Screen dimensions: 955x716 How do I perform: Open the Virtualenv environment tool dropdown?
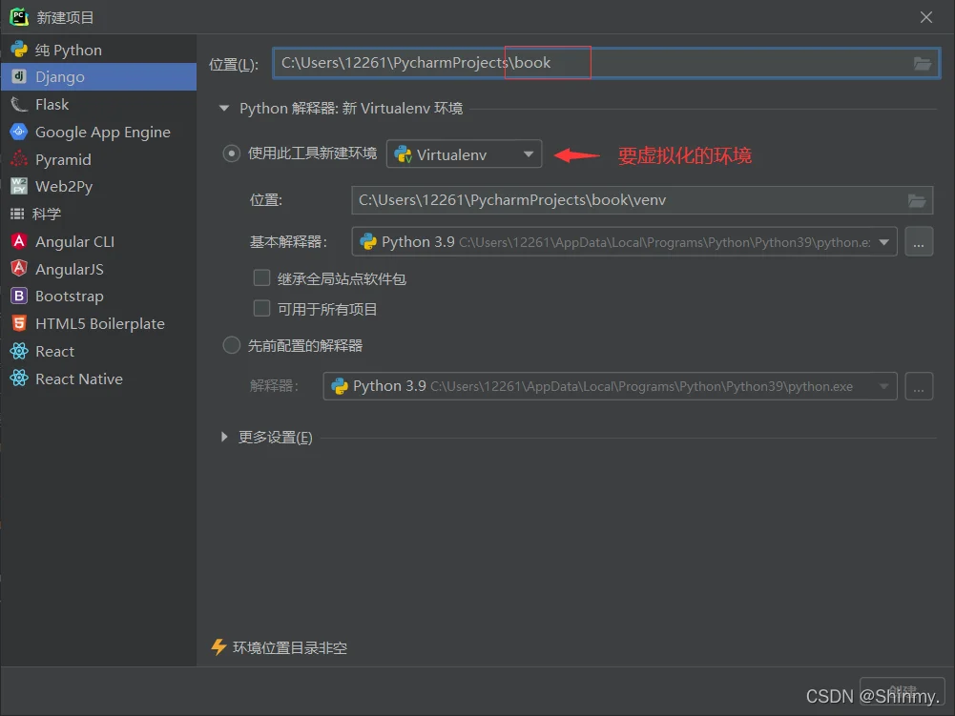464,154
